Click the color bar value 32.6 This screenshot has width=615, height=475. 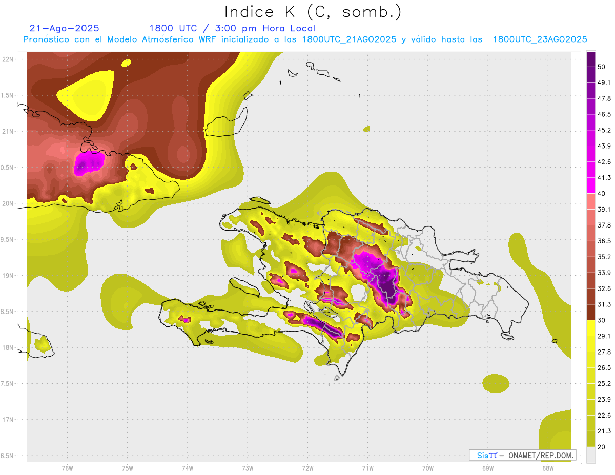point(605,288)
